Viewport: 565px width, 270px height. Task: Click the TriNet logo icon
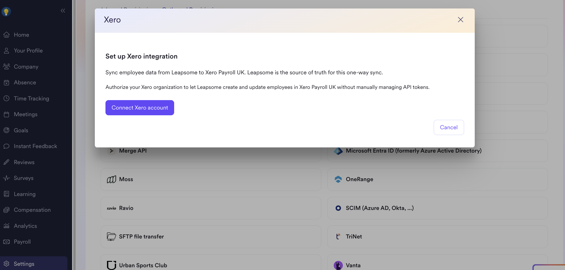(x=338, y=237)
